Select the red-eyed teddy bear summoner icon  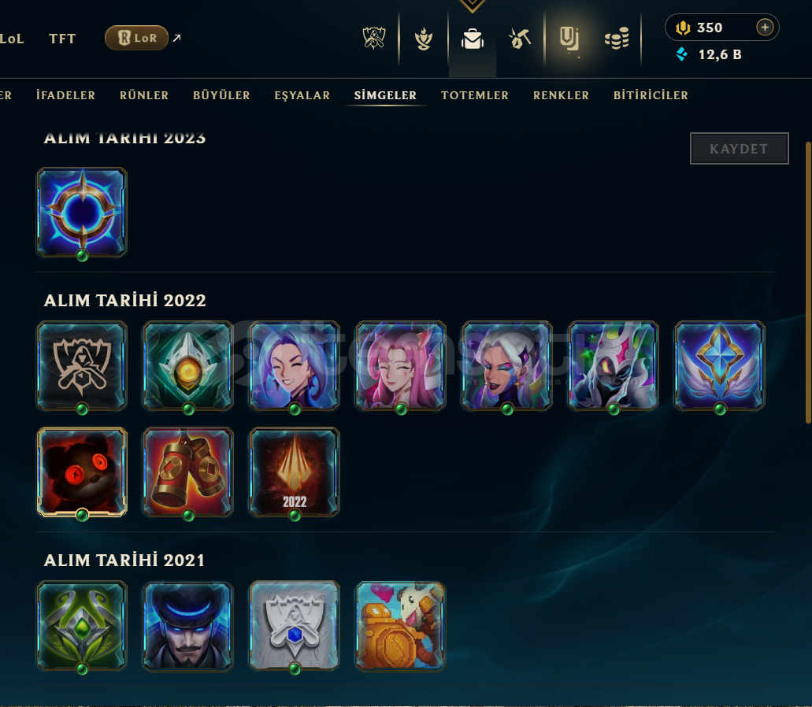coord(82,472)
